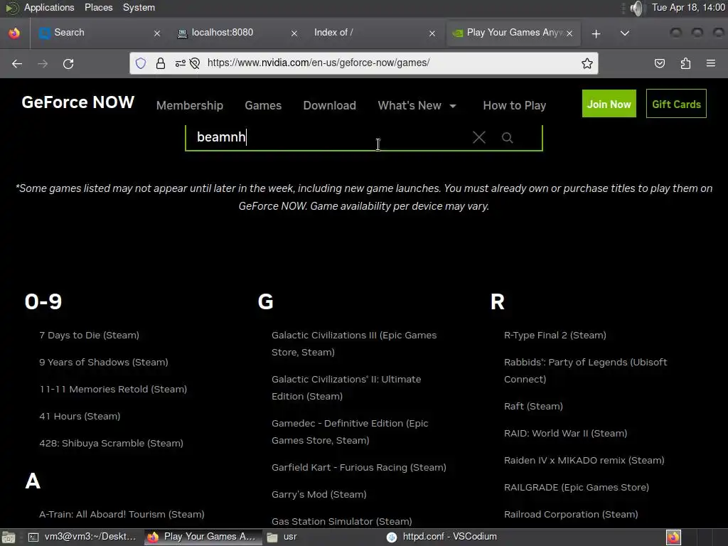Select Raiden IV x MIKADO remix (Steam)

(x=584, y=460)
